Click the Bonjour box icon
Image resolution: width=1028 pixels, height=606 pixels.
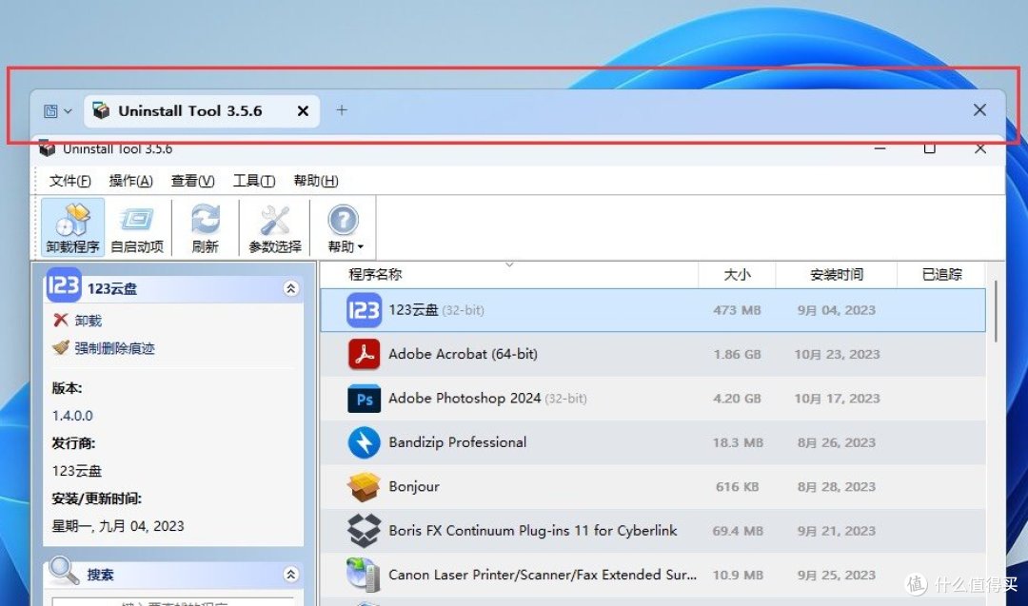pyautogui.click(x=364, y=487)
